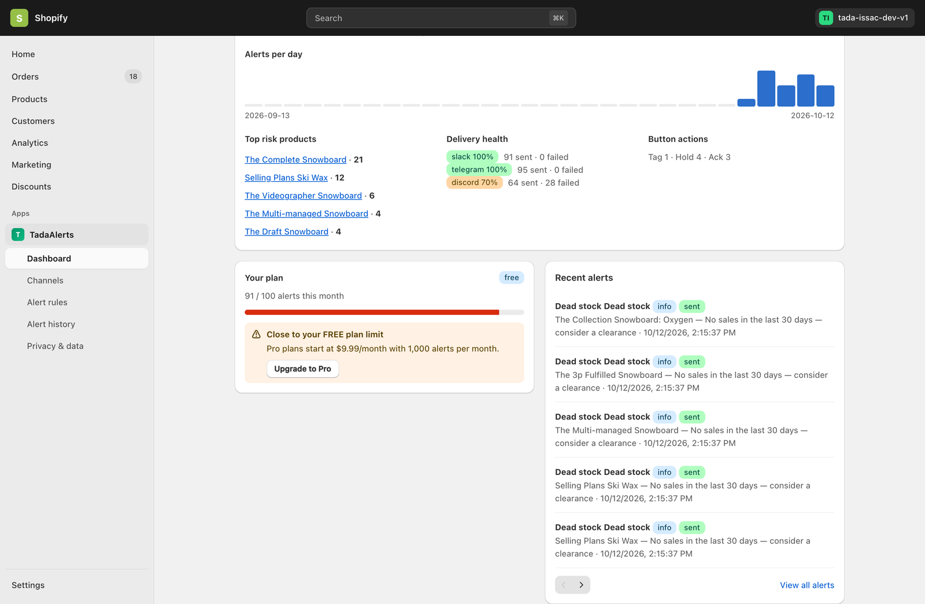Open the Channels sub-item
The image size is (925, 604).
coord(76,281)
